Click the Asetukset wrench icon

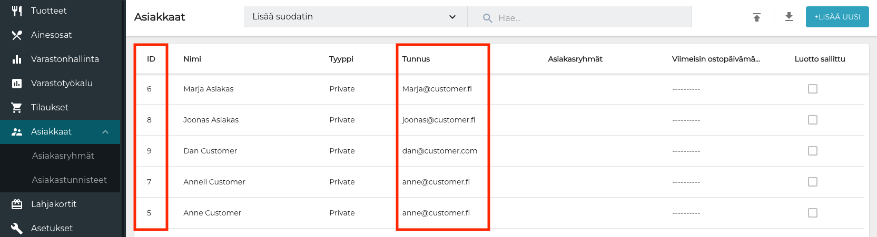17,228
